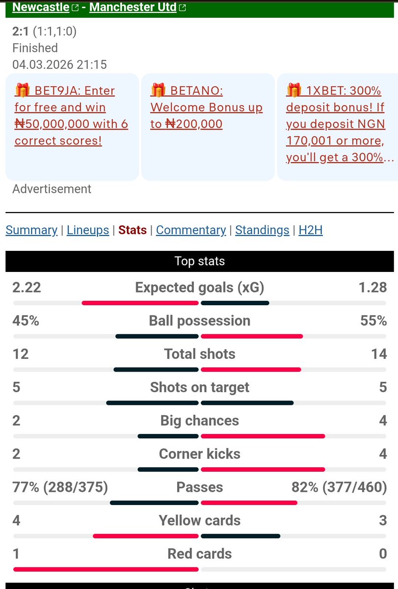Click the Ball possession stat bar
This screenshot has width=398, height=589.
point(199,336)
